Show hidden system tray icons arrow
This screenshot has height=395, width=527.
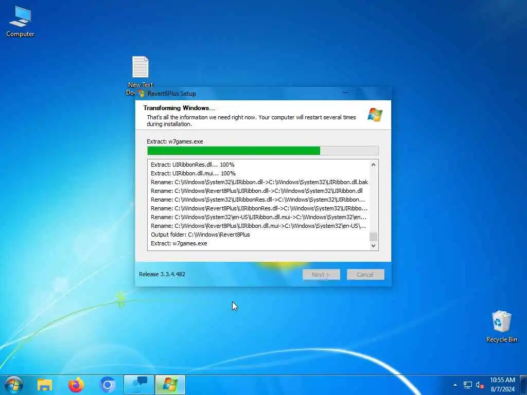[x=455, y=385]
